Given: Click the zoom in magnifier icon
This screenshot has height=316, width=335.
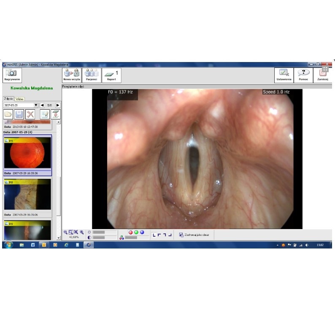Looking at the screenshot, I should (81, 232).
